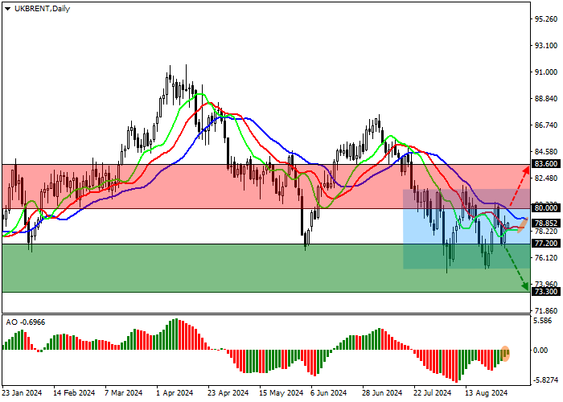
Task: Click the 13 Aug 2024 date label
Action: (486, 393)
